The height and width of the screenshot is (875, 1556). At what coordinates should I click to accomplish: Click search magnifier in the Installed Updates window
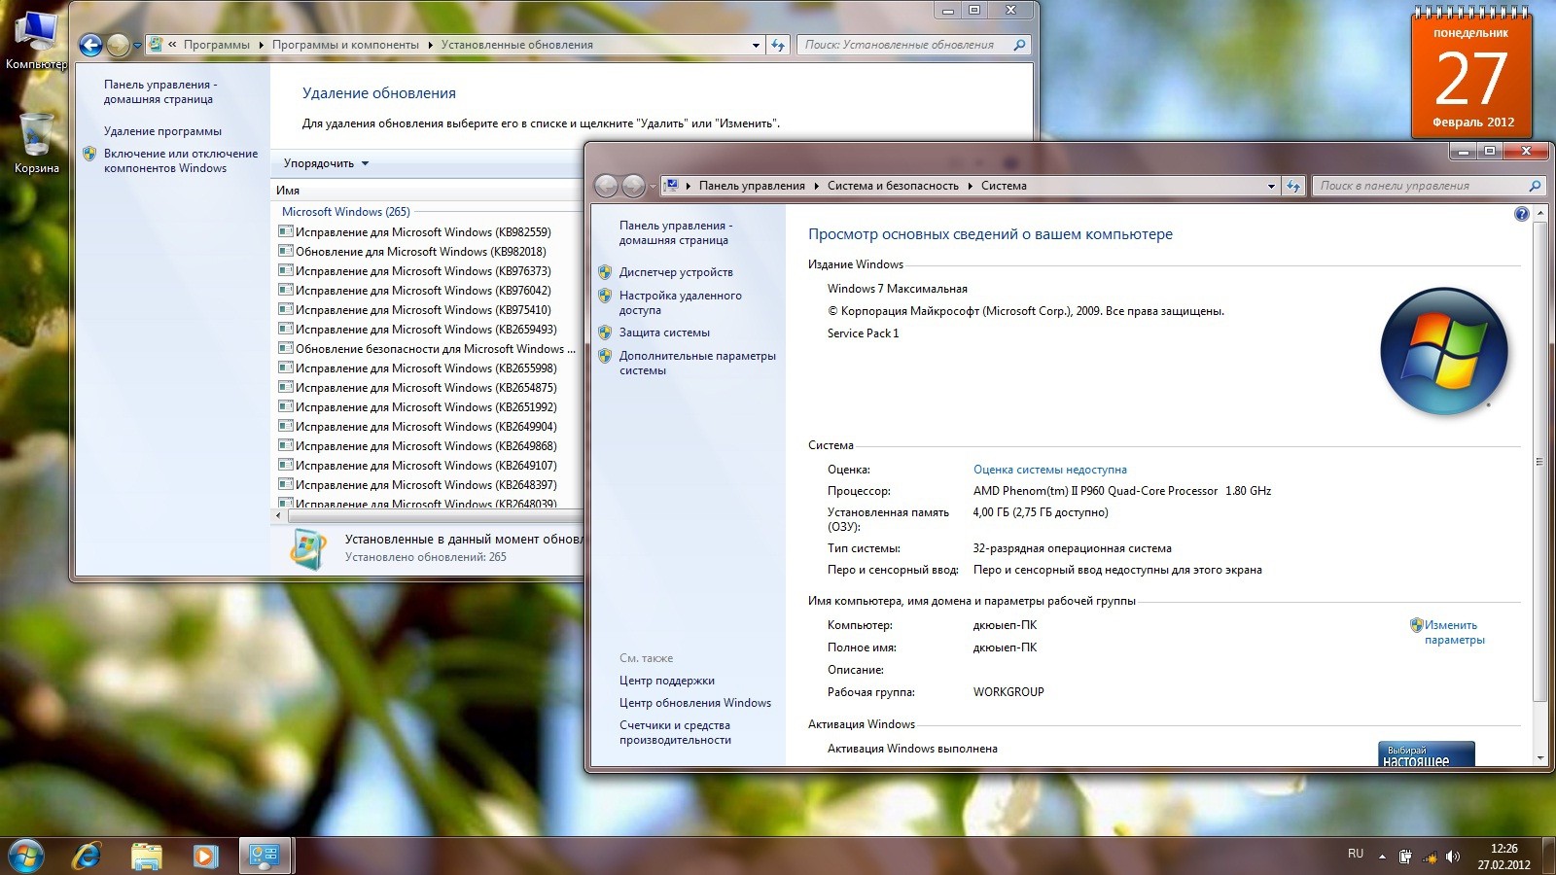click(x=1019, y=45)
